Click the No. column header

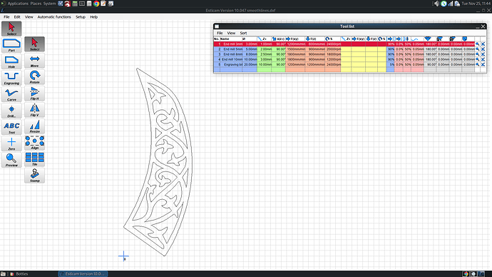click(217, 39)
